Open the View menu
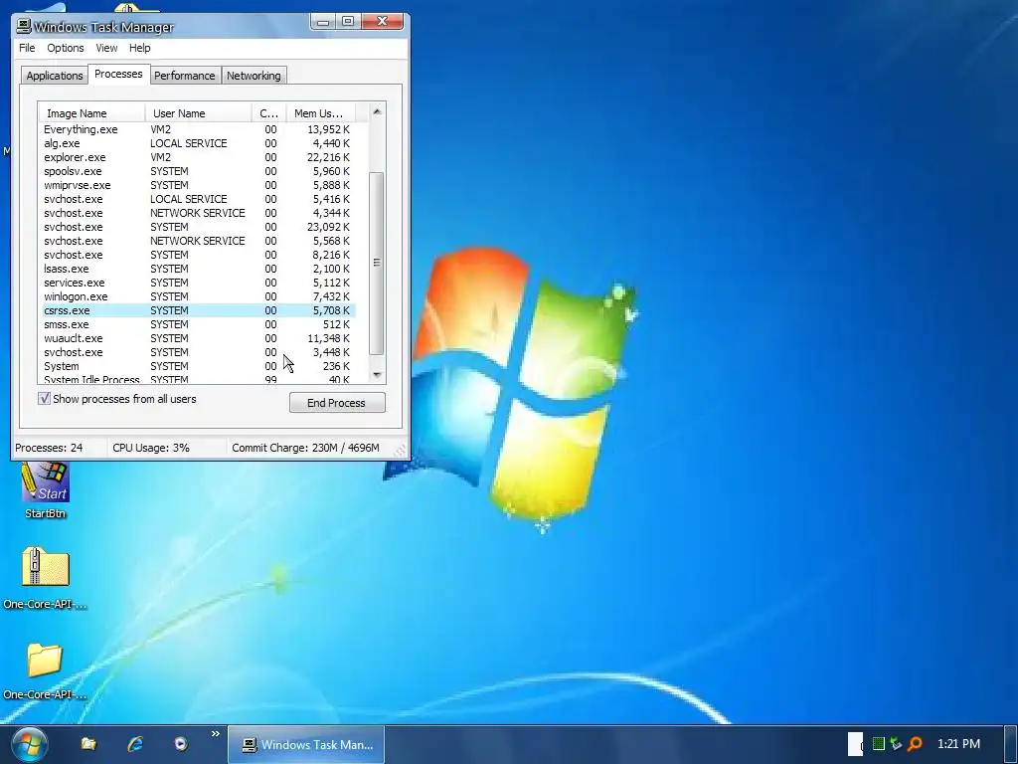 point(106,48)
